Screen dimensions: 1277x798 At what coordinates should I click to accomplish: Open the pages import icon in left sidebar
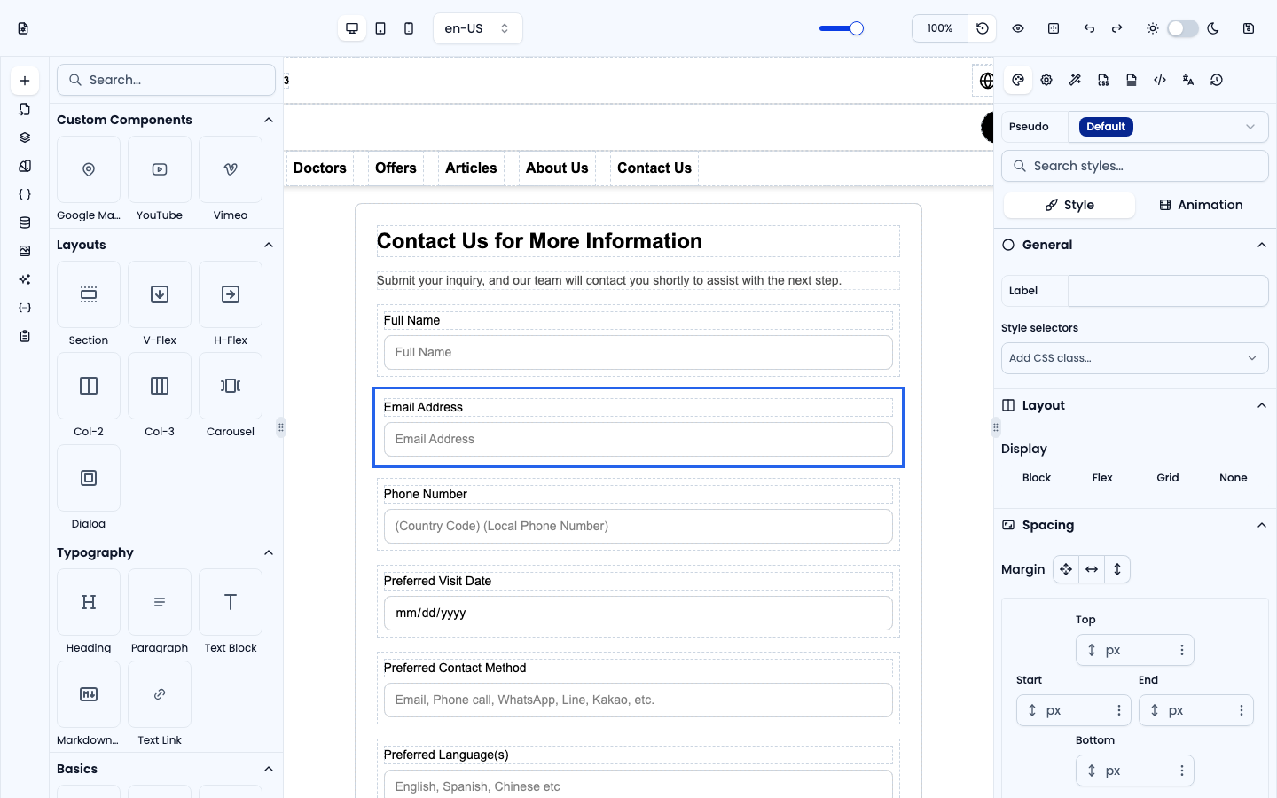[x=25, y=109]
